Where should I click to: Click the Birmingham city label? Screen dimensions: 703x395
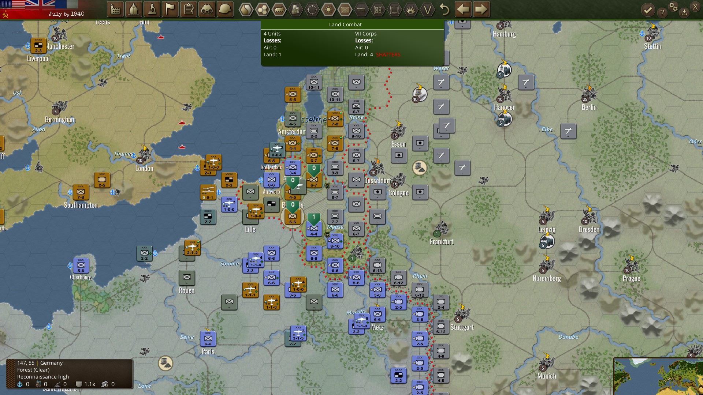pyautogui.click(x=60, y=120)
